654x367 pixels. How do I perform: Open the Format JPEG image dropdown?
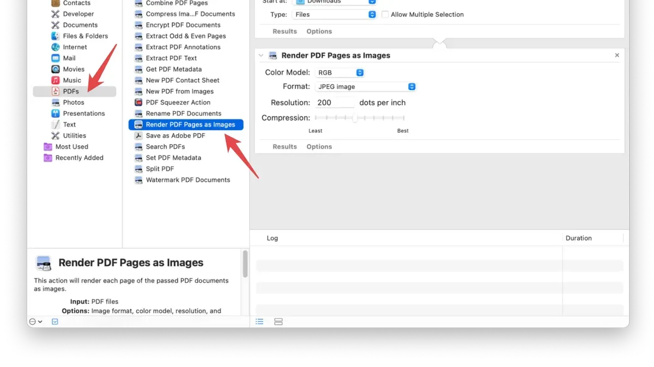coord(366,86)
